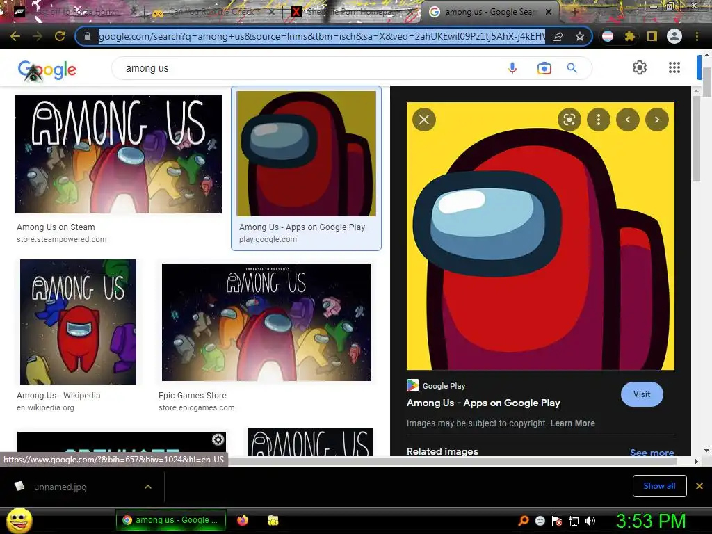Open the preview title 'Among Us - Apps on Google Play'
Image resolution: width=712 pixels, height=534 pixels.
tap(483, 403)
